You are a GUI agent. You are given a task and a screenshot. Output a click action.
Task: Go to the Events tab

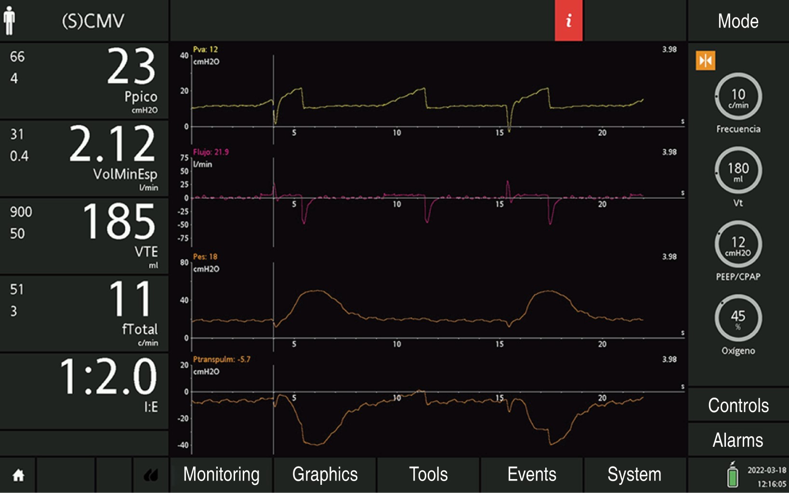coord(532,475)
